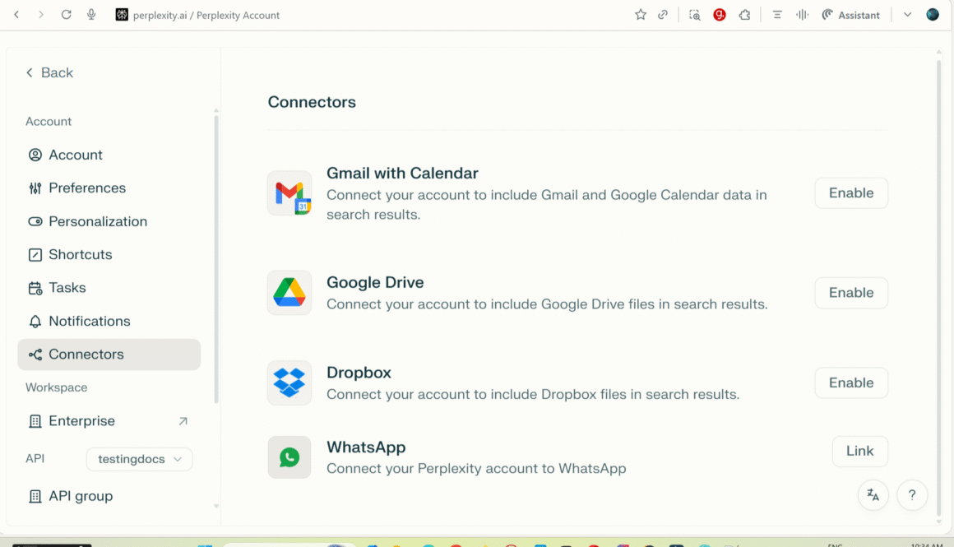Expand the chevron next to Assistant
This screenshot has height=547, width=954.
pos(907,15)
